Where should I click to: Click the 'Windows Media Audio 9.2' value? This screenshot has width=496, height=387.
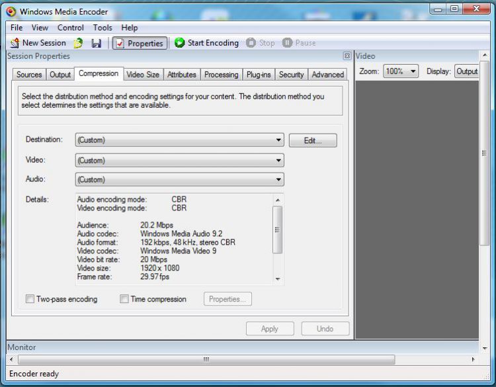pyautogui.click(x=181, y=234)
